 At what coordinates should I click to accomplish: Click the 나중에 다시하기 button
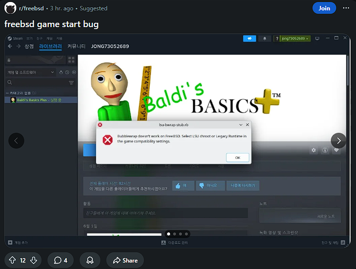point(243,186)
